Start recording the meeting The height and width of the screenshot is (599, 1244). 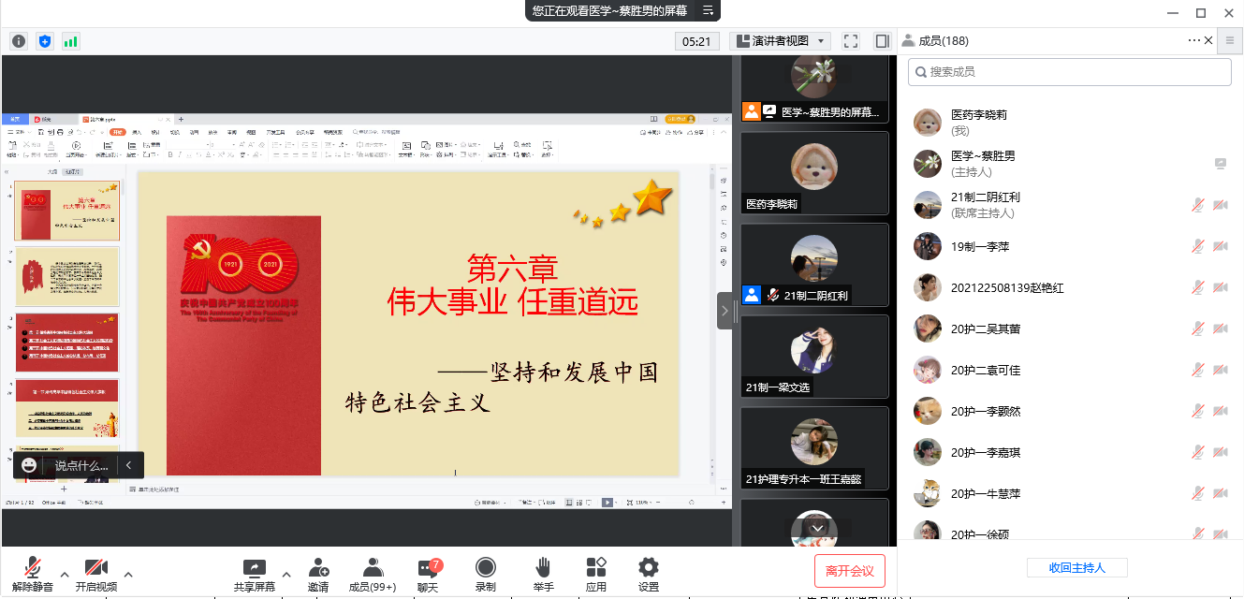[x=485, y=573]
